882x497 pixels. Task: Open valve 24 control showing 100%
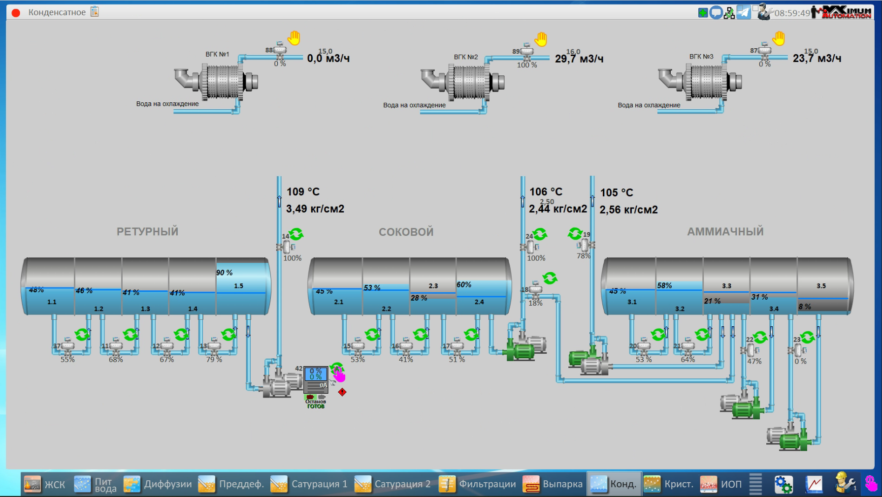point(529,248)
